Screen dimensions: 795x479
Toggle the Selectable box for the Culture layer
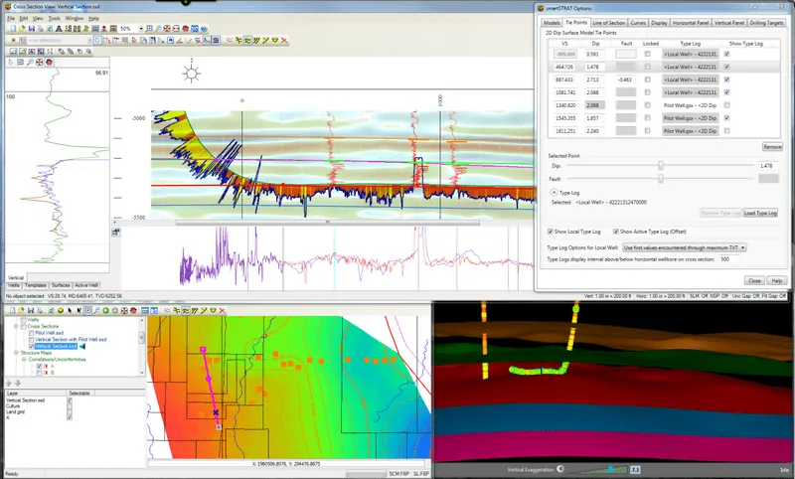pos(70,406)
